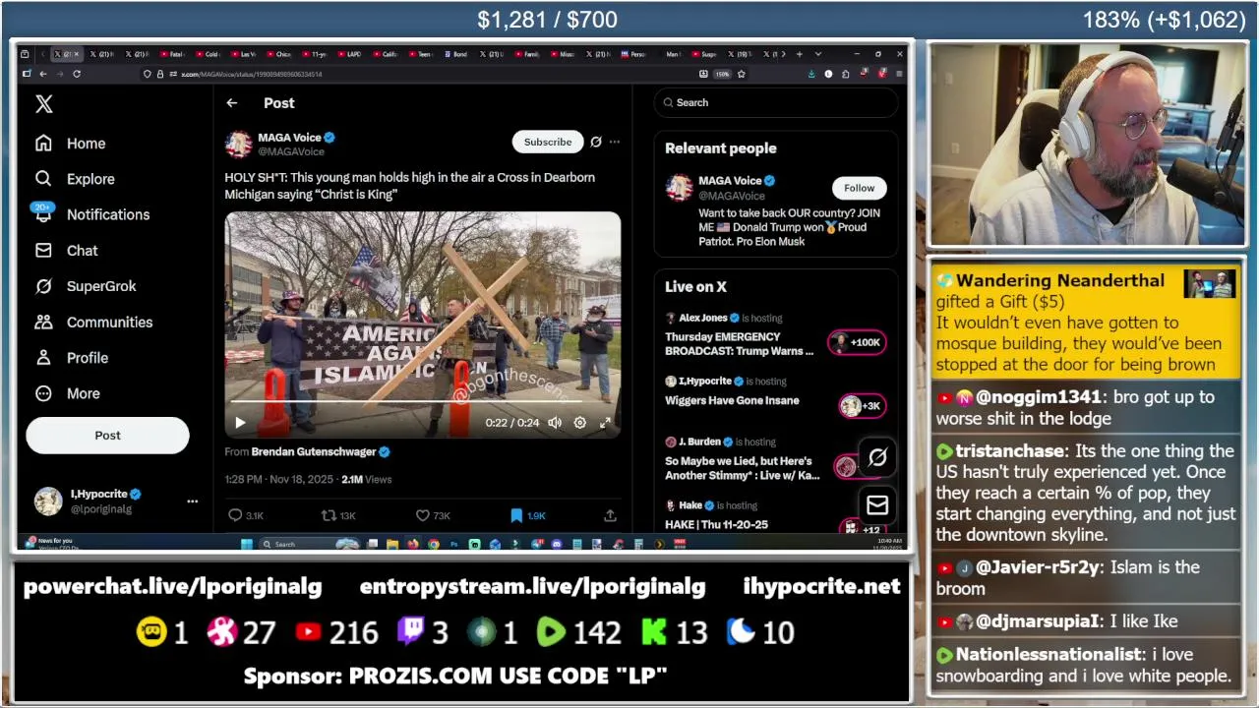Open Wiggers Have Gone Insane live
The height and width of the screenshot is (708, 1259).
pyautogui.click(x=732, y=400)
